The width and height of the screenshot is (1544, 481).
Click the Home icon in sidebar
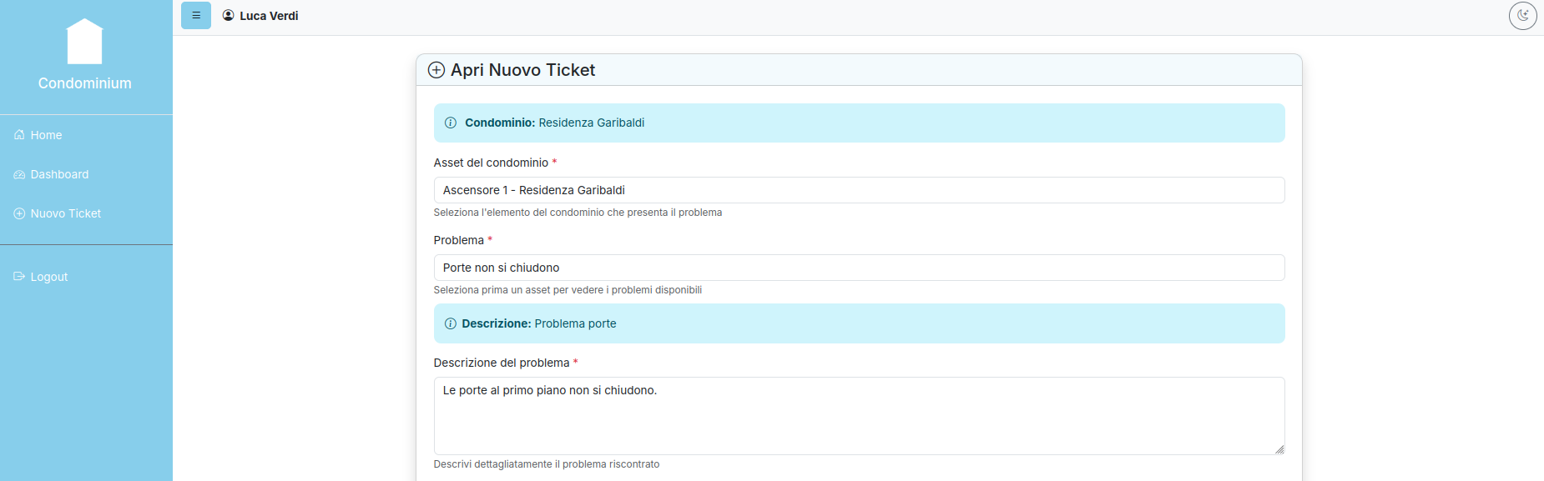(x=19, y=135)
